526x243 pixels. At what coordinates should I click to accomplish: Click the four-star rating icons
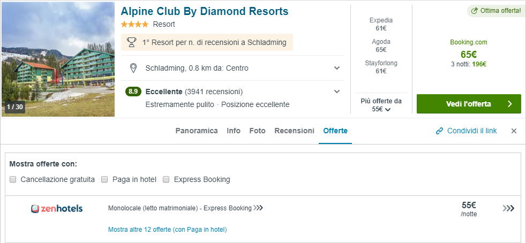[134, 25]
